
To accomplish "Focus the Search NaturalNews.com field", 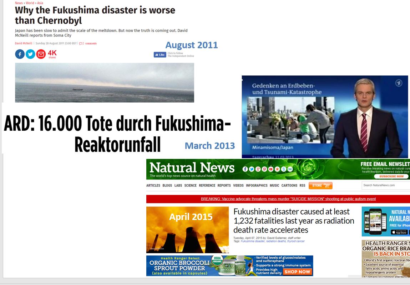I will (386, 185).
